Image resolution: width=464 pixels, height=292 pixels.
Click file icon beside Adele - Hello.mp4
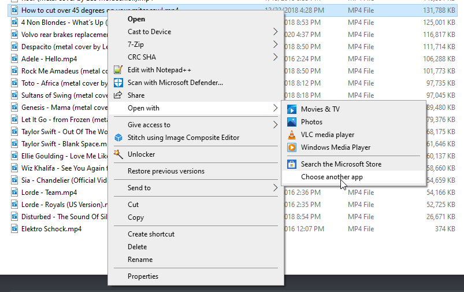14,59
